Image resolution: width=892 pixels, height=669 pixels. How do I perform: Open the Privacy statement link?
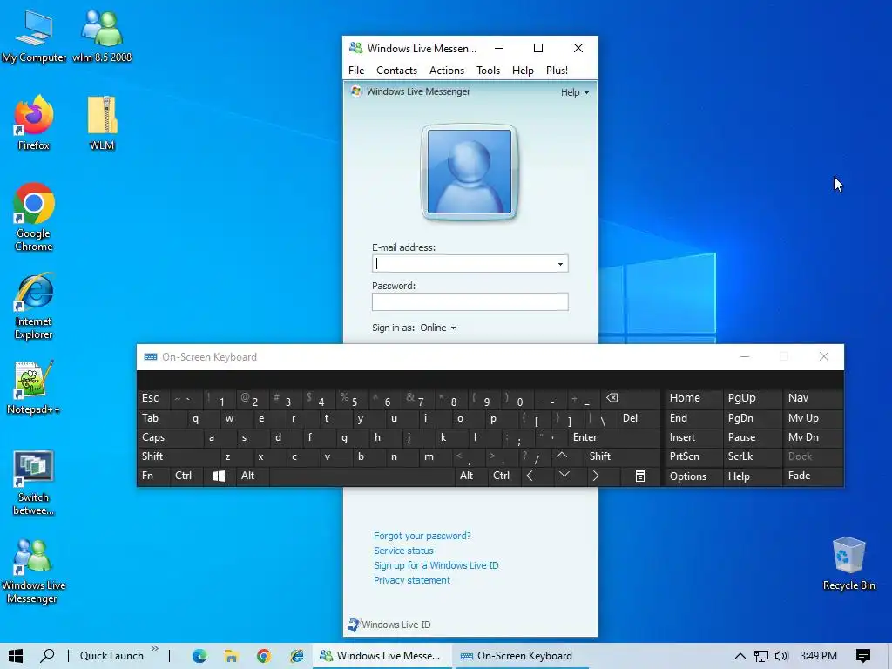pyautogui.click(x=411, y=580)
